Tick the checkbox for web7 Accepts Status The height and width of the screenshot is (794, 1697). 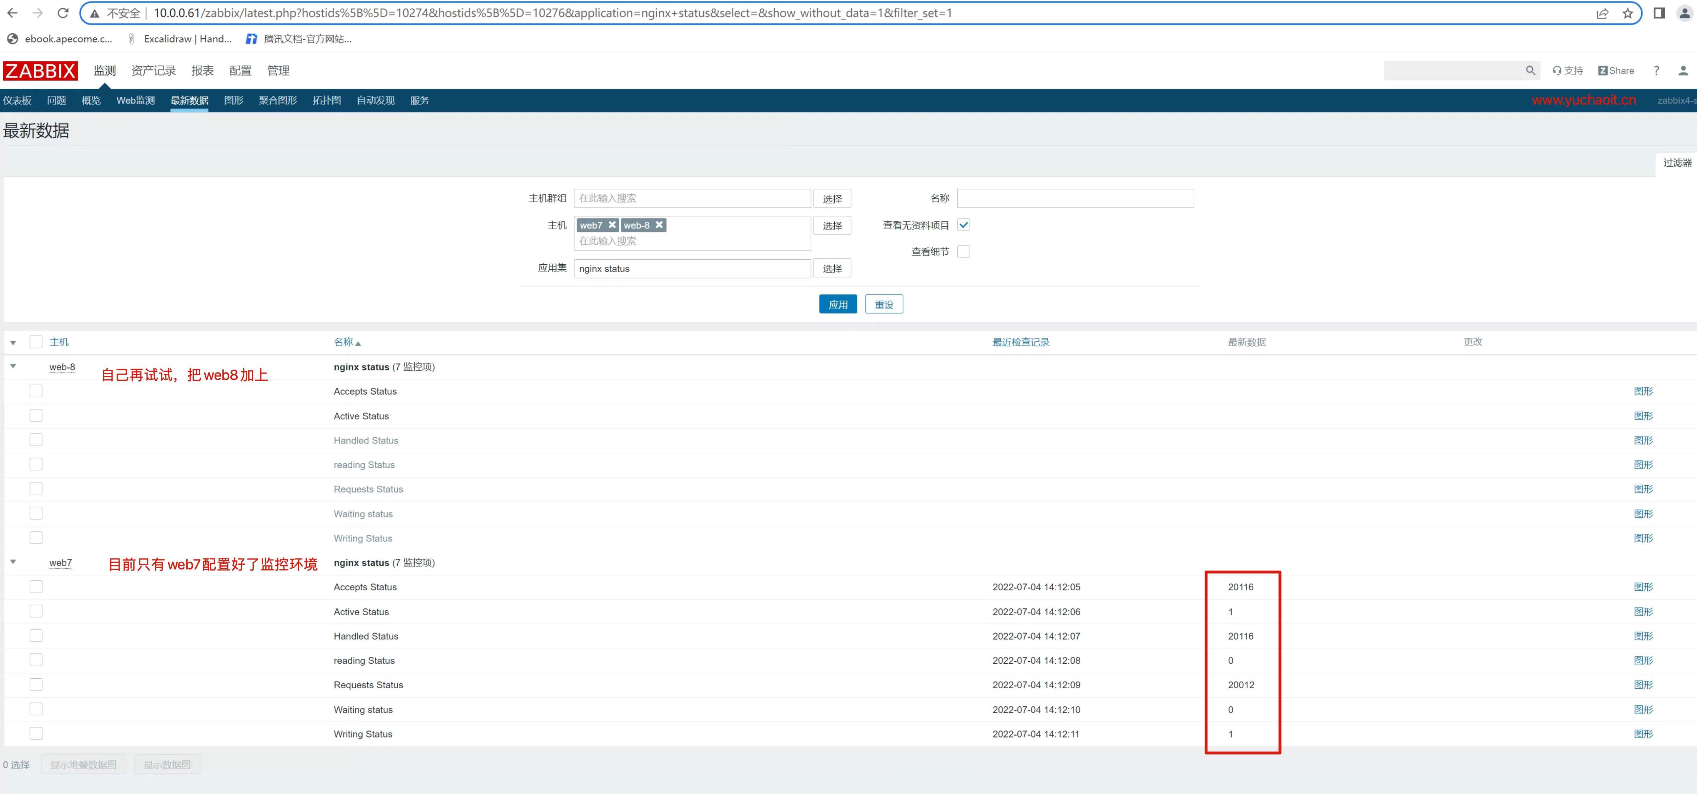tap(36, 586)
